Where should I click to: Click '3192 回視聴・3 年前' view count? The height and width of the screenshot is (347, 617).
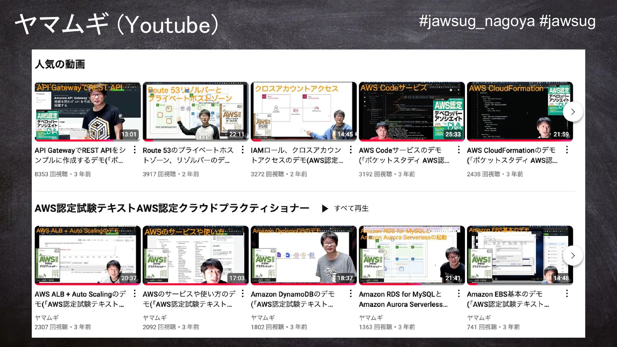pyautogui.click(x=387, y=174)
